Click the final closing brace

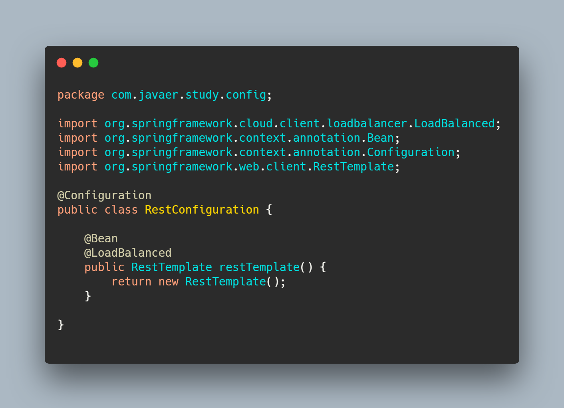click(61, 325)
